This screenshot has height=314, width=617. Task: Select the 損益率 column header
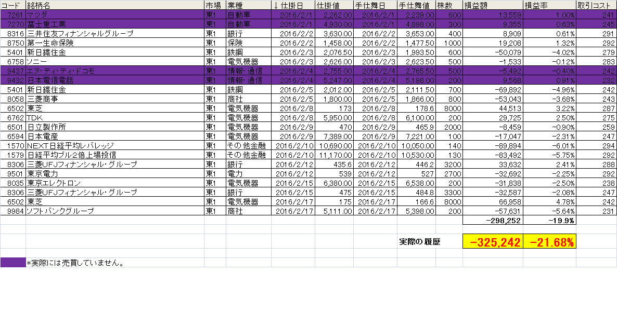tap(549, 5)
